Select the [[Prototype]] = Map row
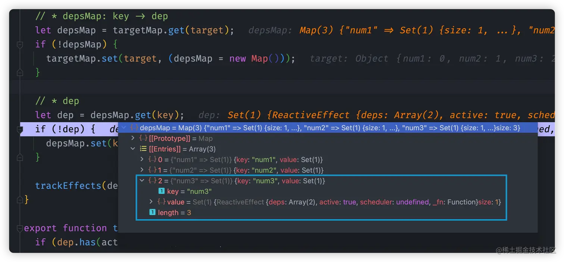 328,138
